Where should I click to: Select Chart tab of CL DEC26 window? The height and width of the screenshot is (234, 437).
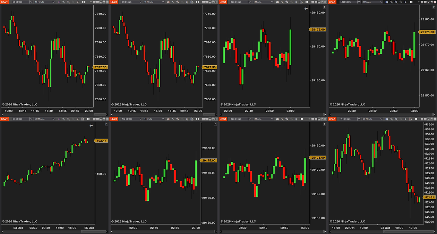pos(4,119)
